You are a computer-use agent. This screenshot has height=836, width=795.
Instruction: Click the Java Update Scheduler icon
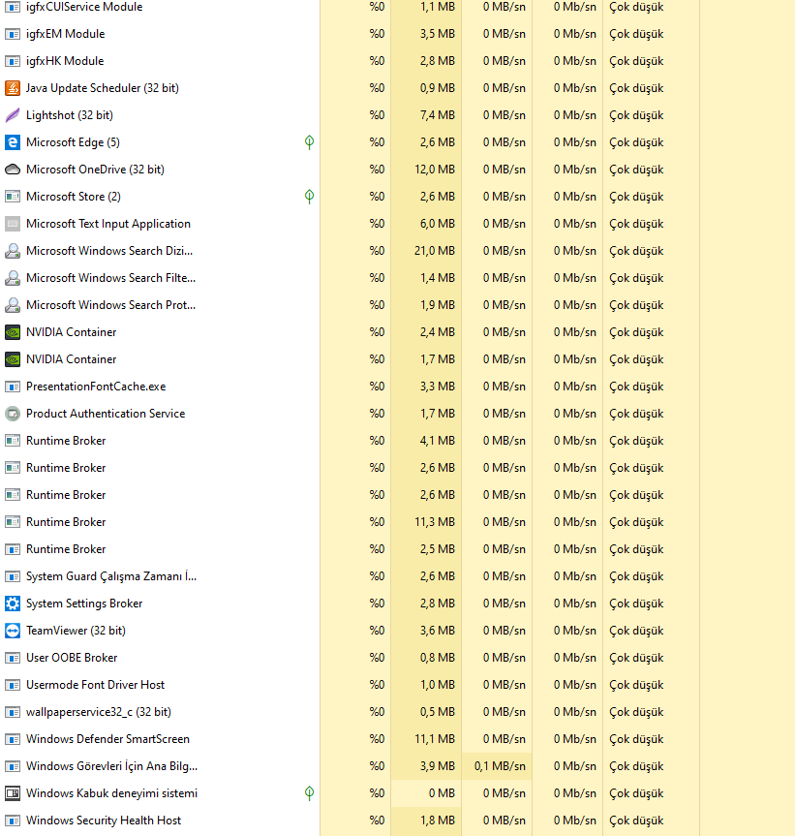13,88
